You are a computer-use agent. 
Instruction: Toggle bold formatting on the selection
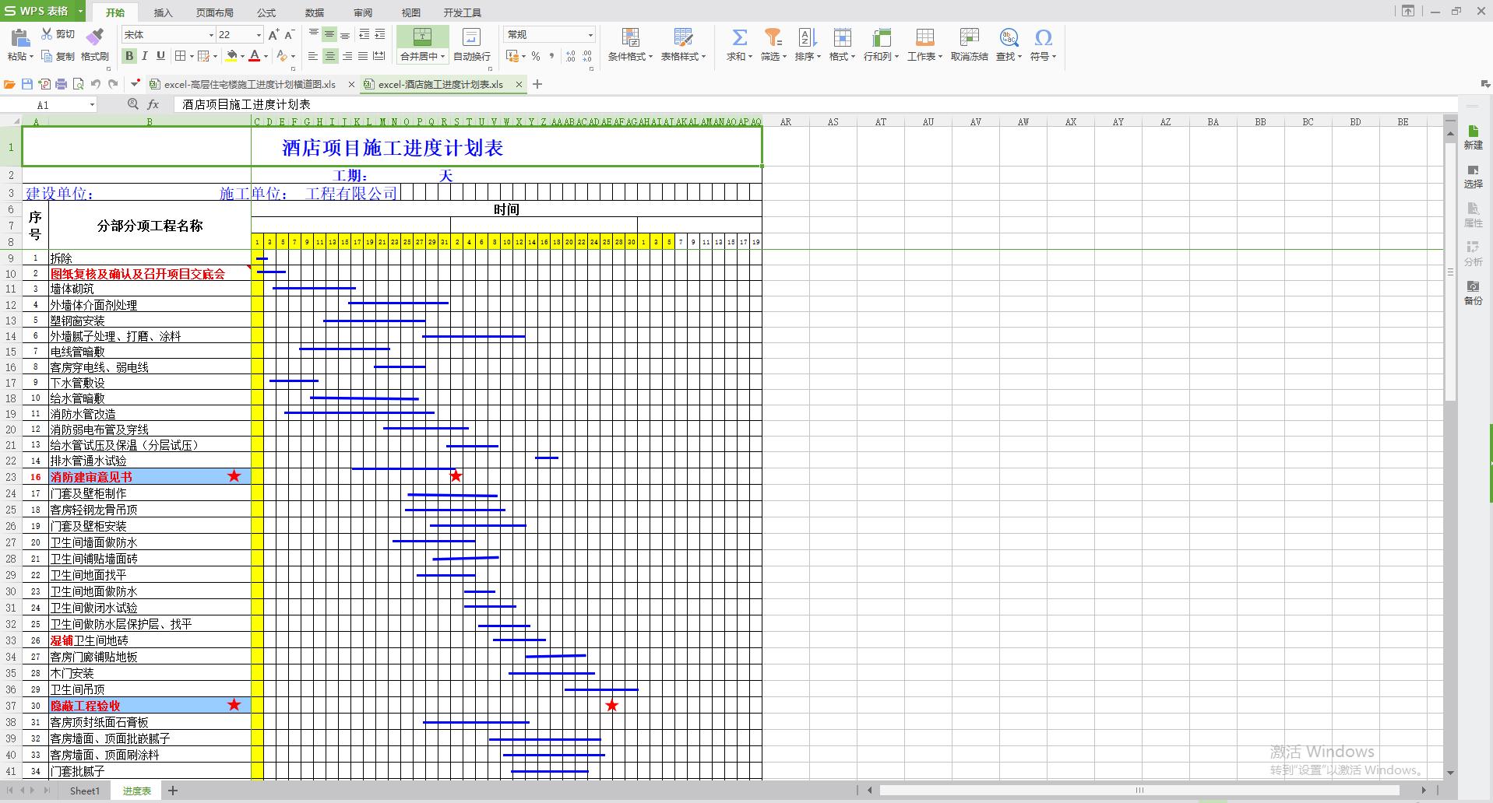(129, 56)
